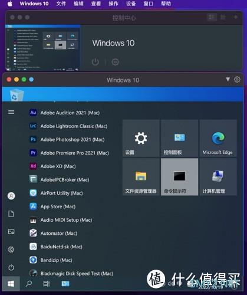247x295 pixels.
Task: Open the 设备 menu
Action: [x=131, y=4]
